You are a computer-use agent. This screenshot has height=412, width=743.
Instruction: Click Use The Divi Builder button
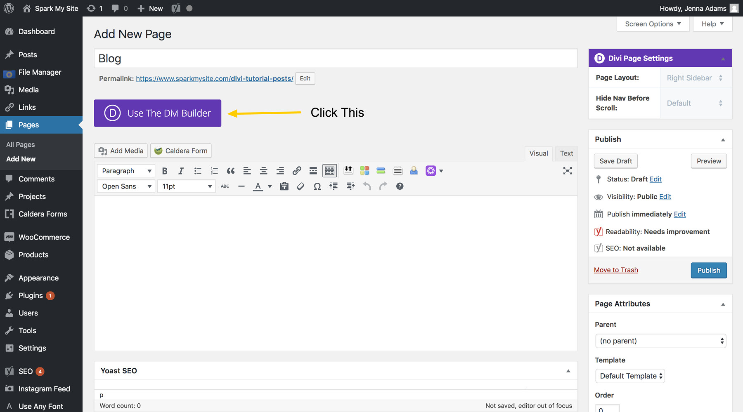[x=158, y=113]
